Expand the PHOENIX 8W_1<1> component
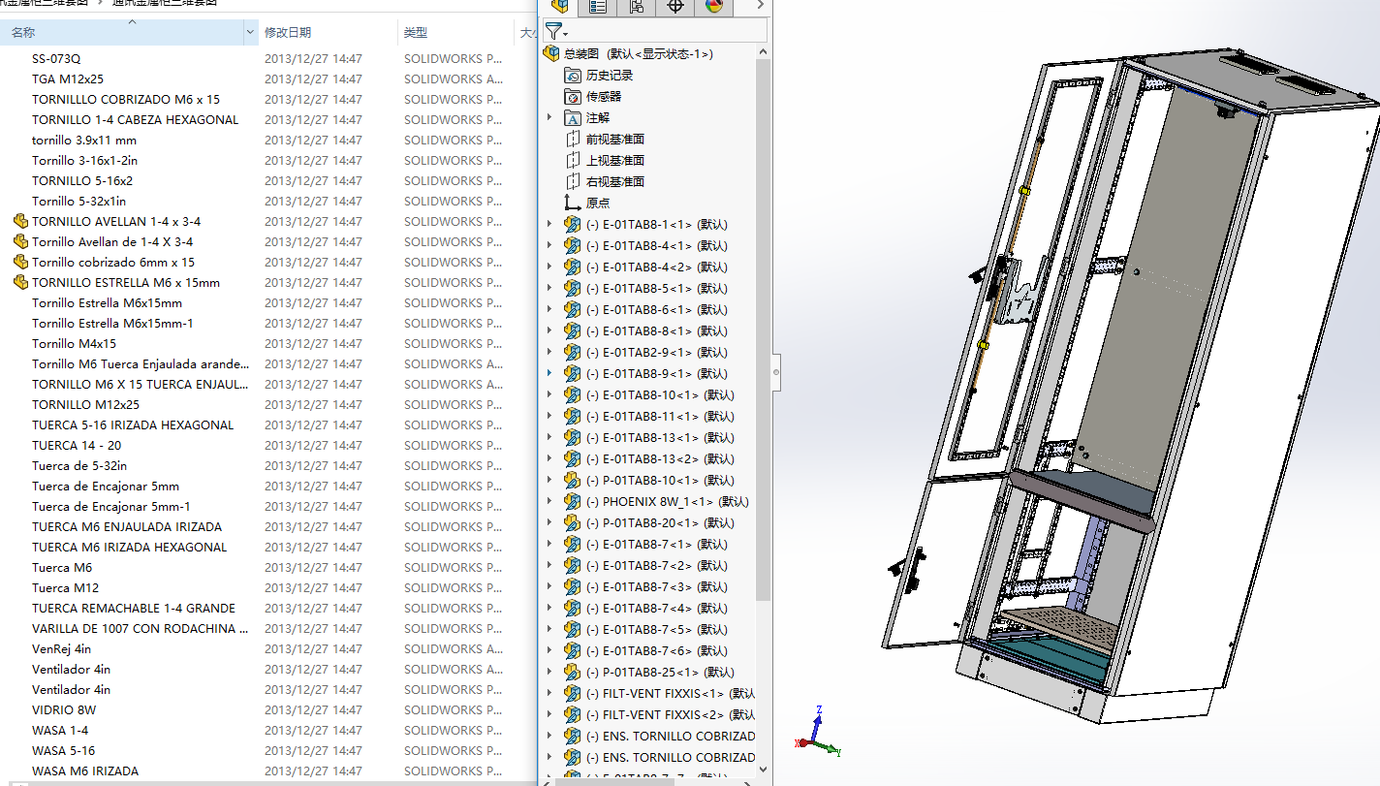Screen dimensions: 1380x786 pyautogui.click(x=549, y=502)
